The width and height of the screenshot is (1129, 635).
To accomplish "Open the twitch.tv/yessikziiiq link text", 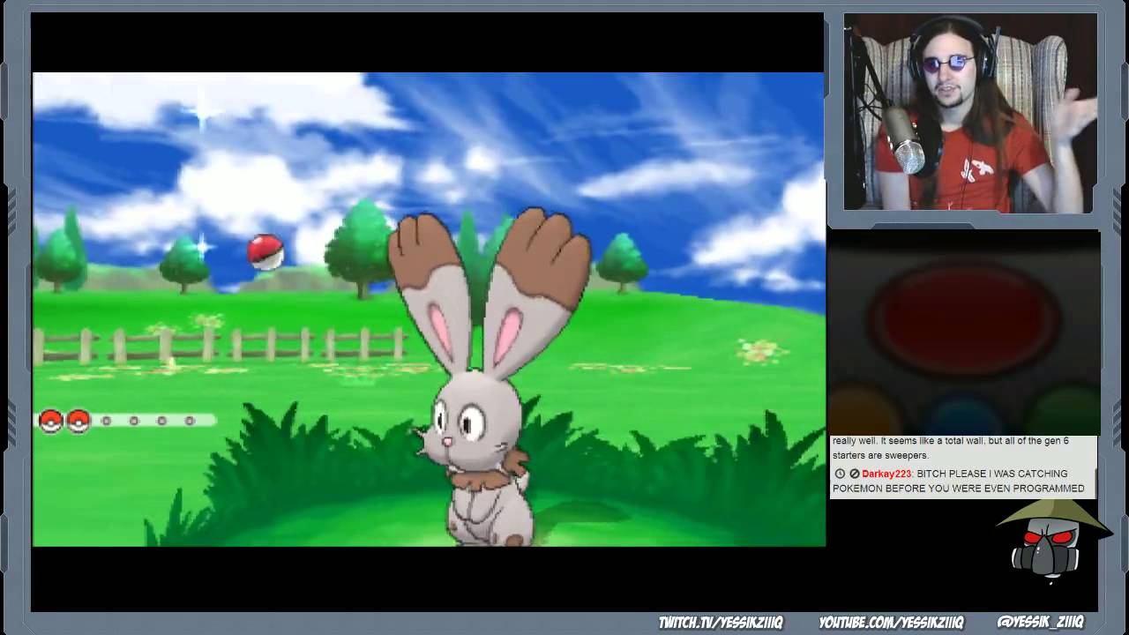I will click(x=721, y=623).
